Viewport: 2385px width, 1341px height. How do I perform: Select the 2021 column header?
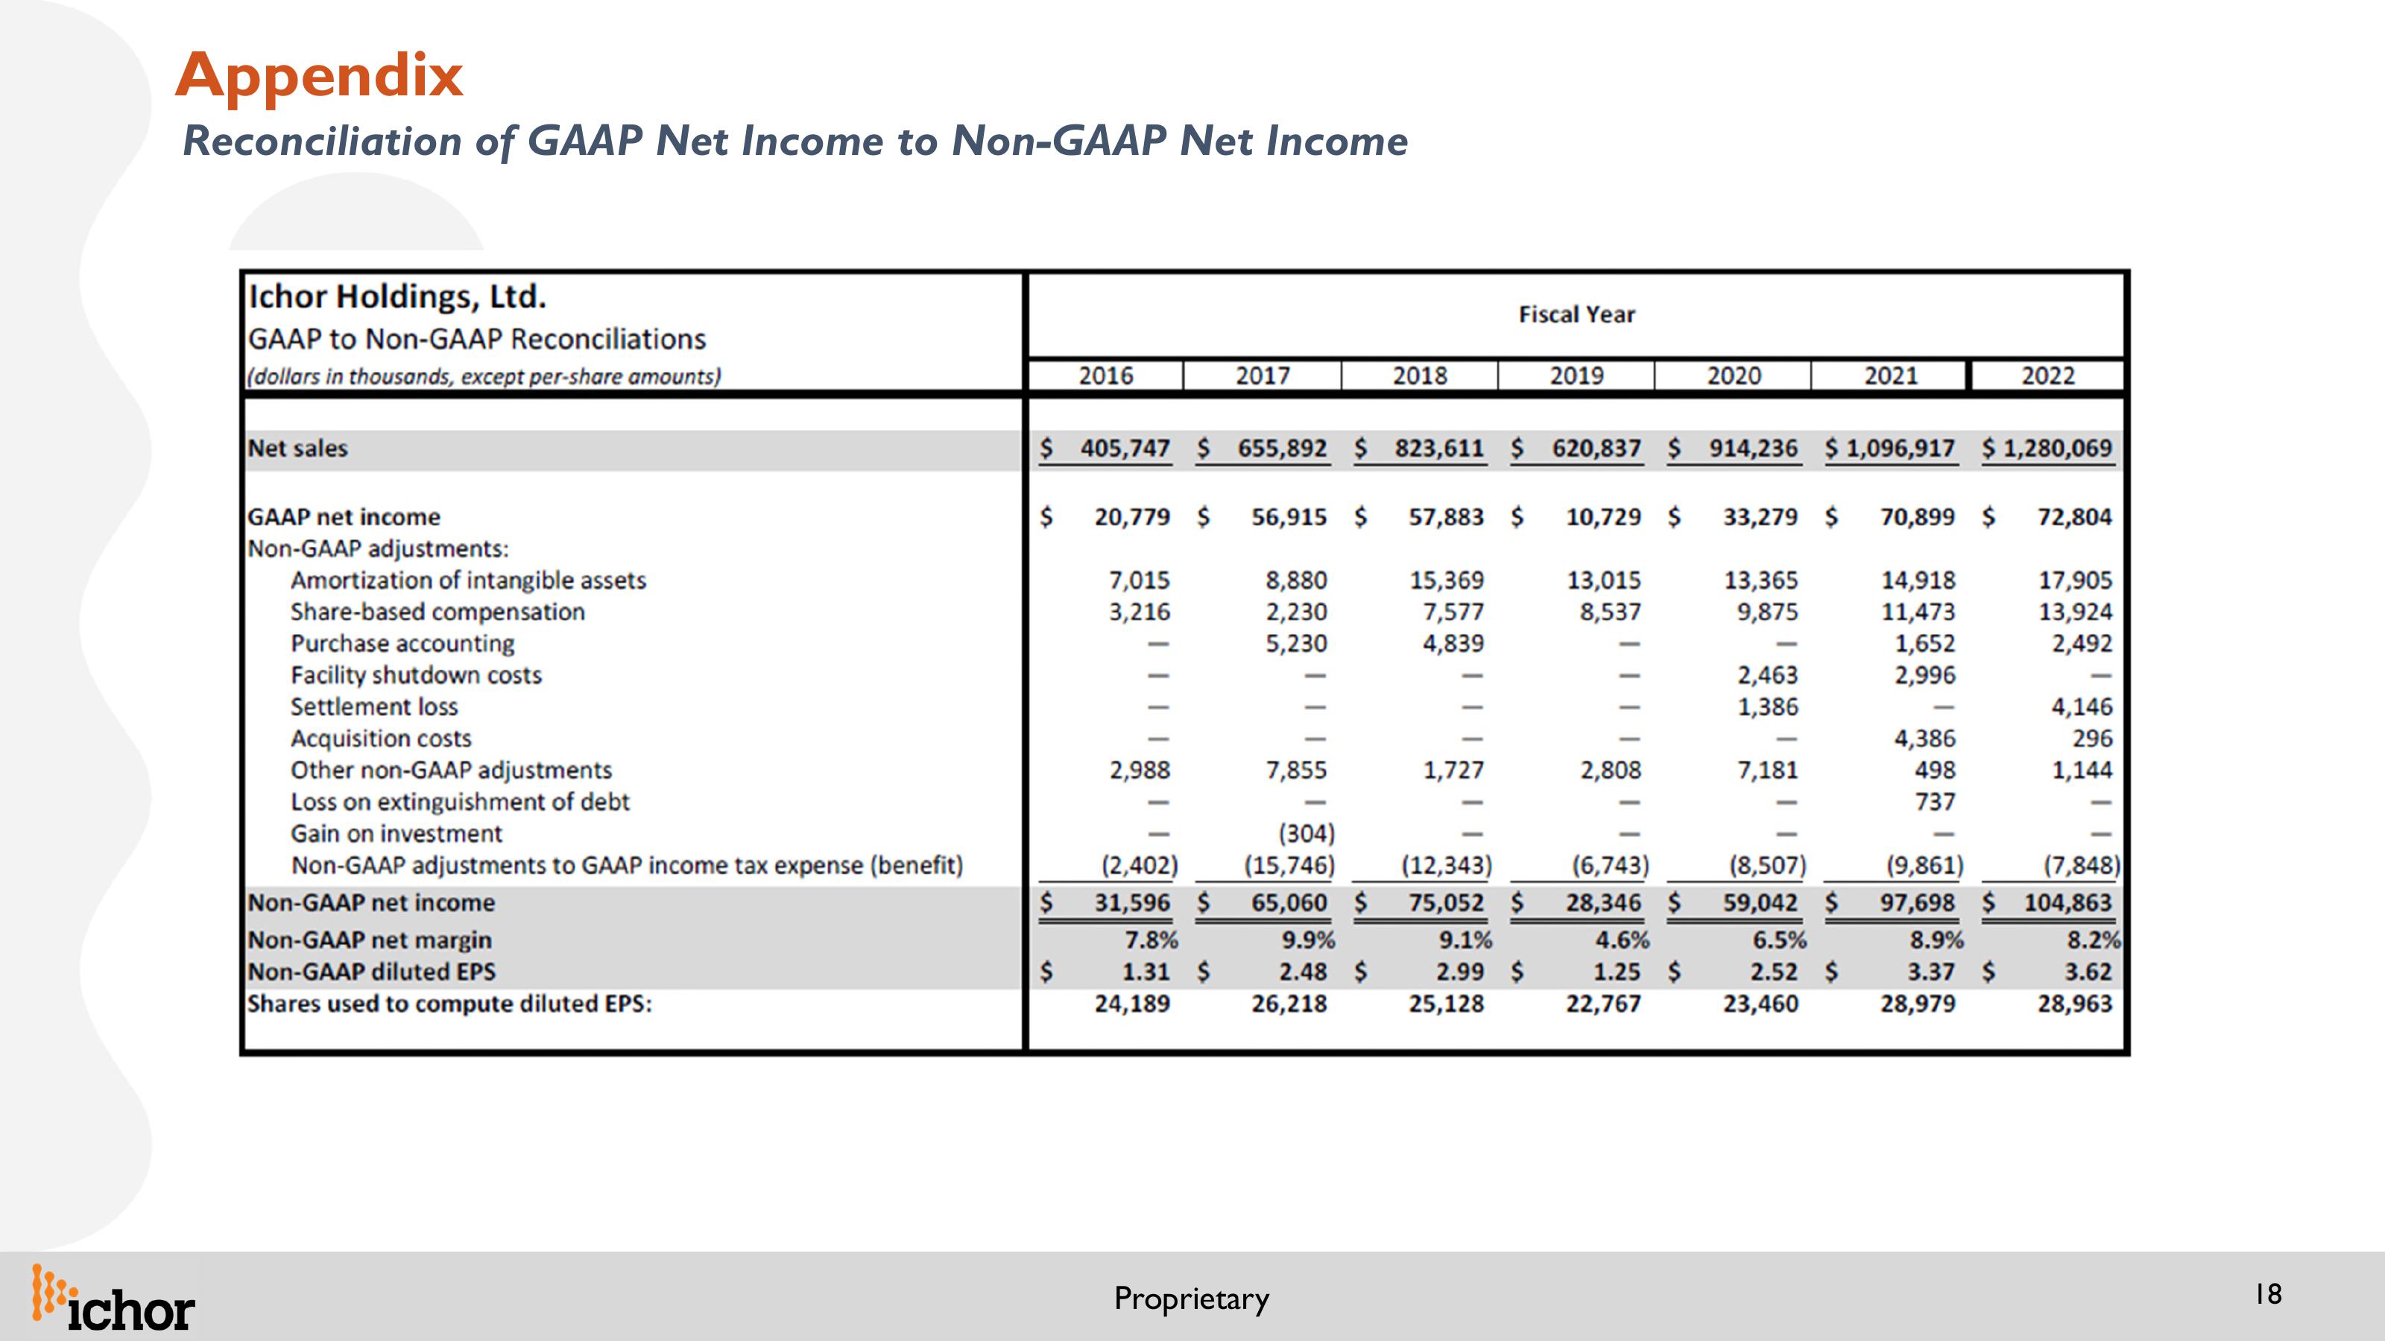pos(1891,375)
